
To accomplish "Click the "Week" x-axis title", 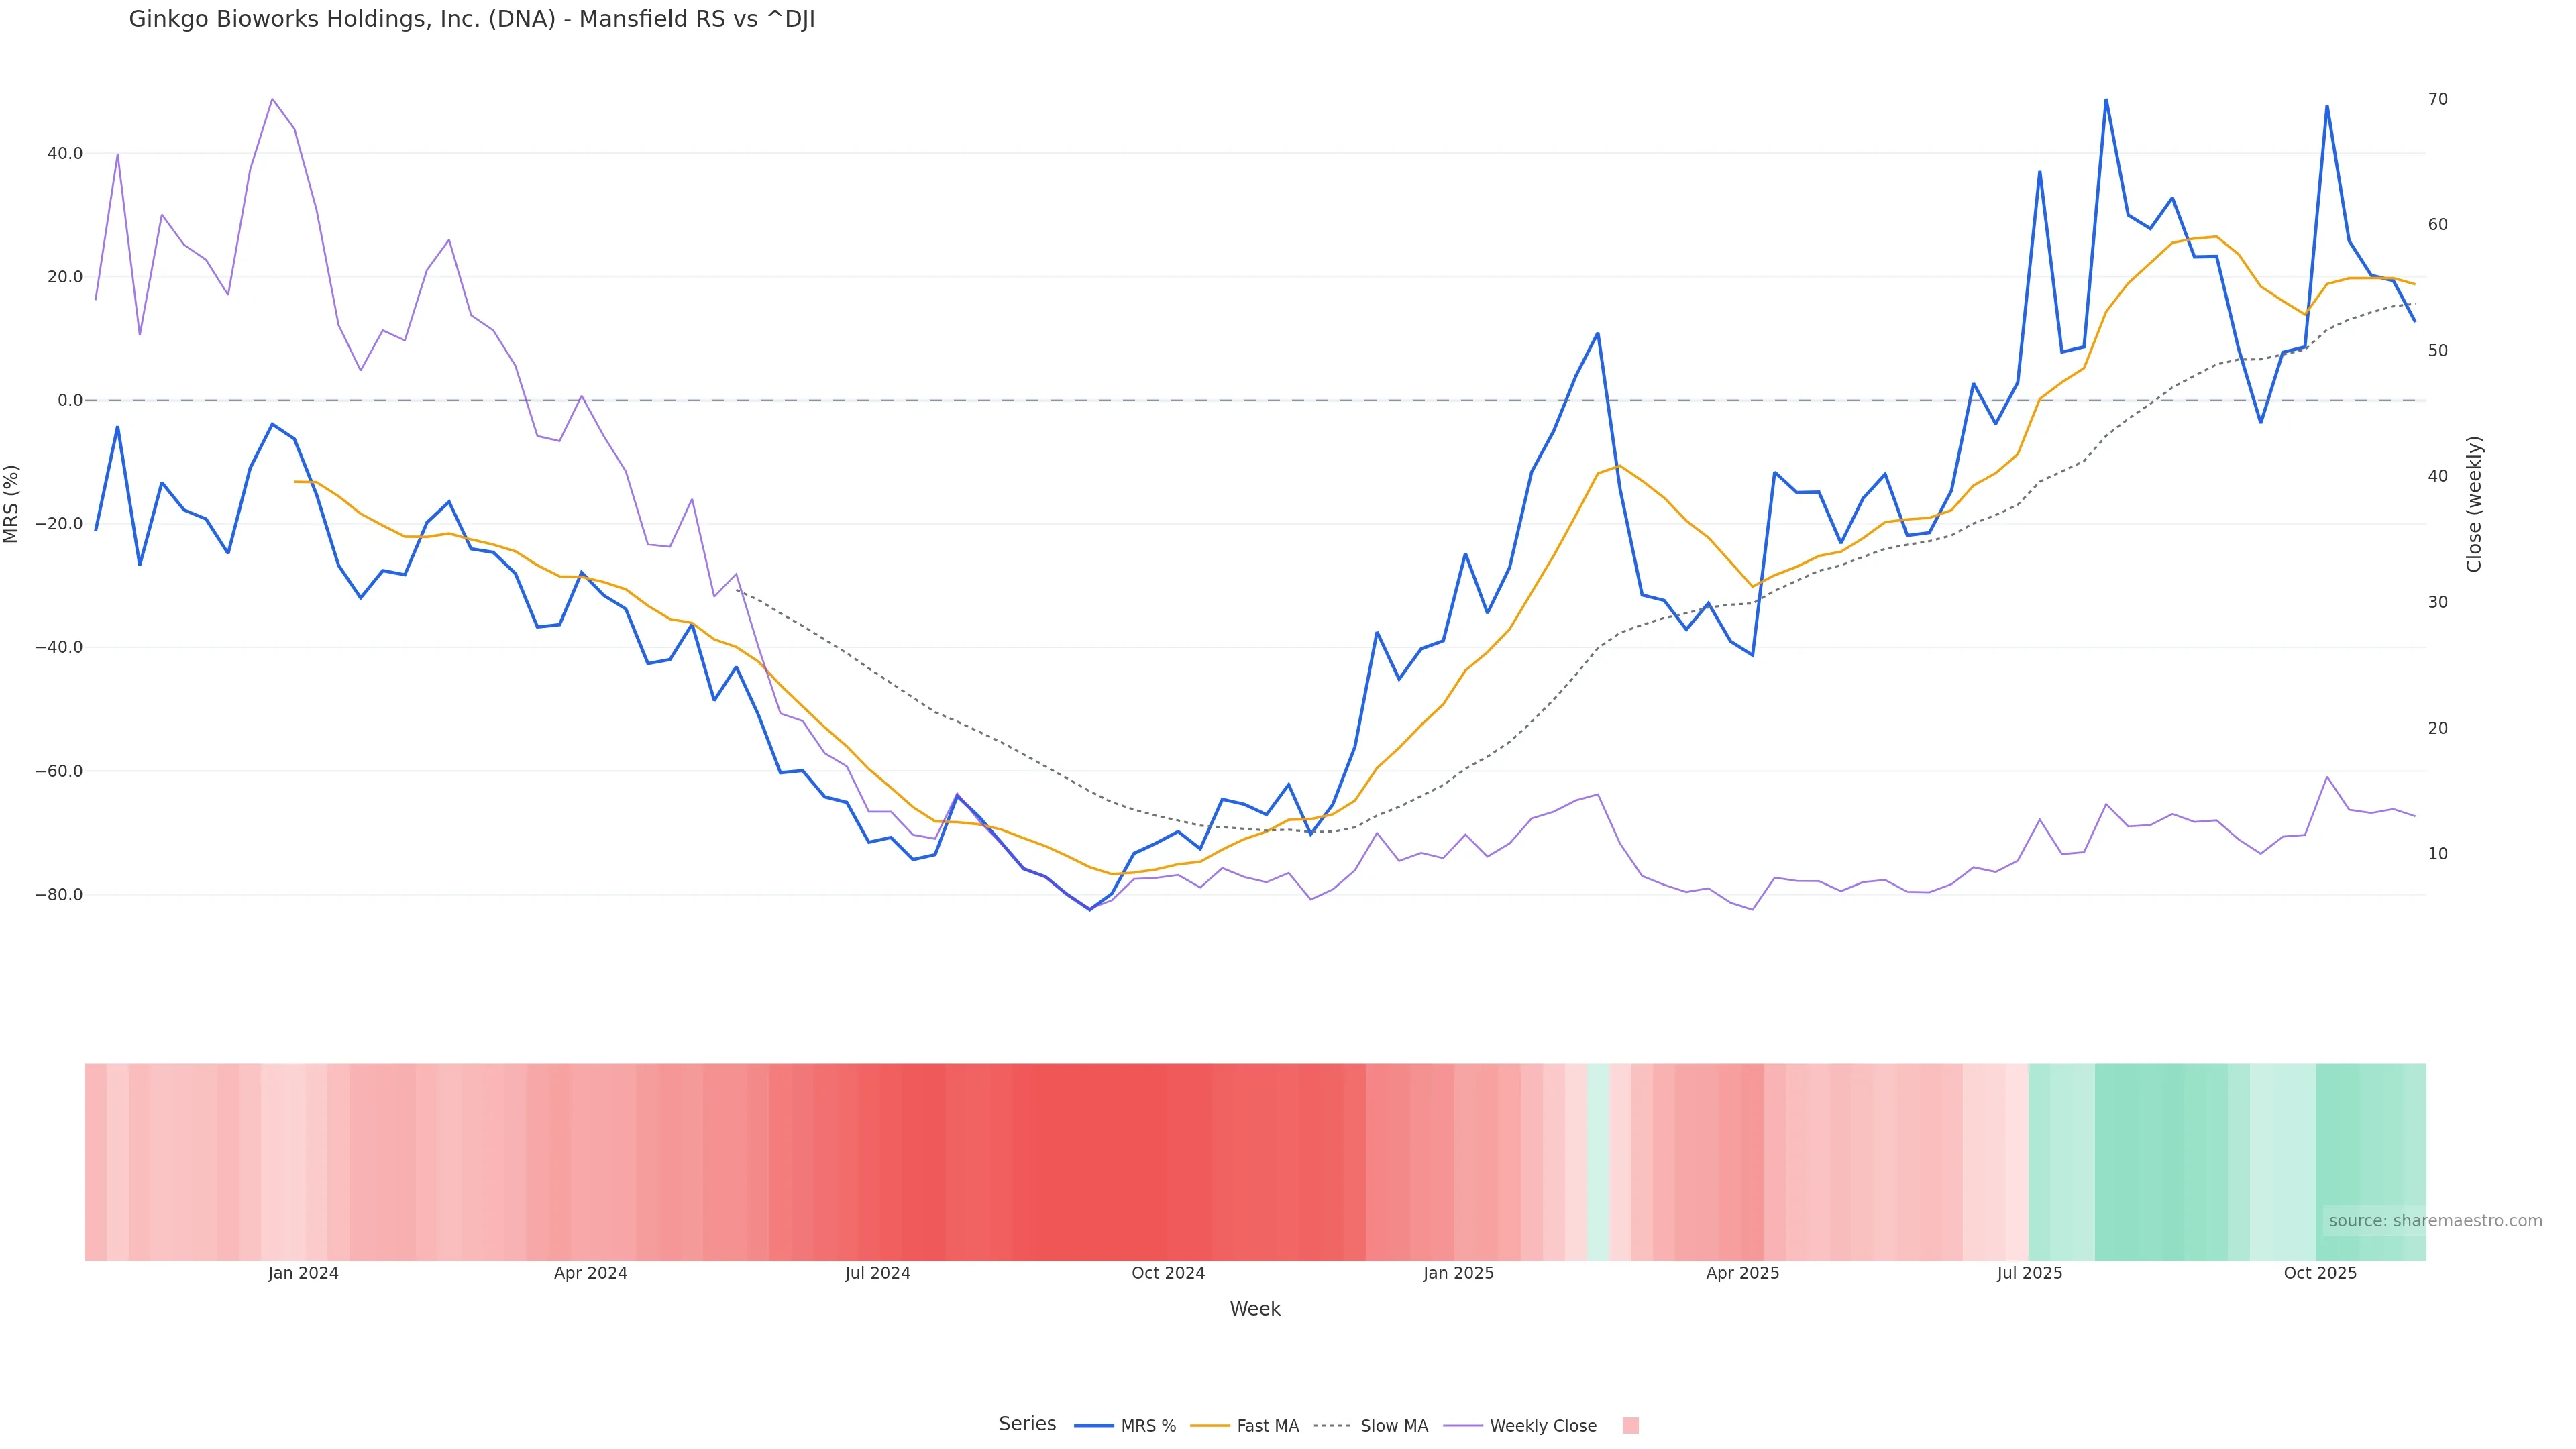I will (1254, 1309).
